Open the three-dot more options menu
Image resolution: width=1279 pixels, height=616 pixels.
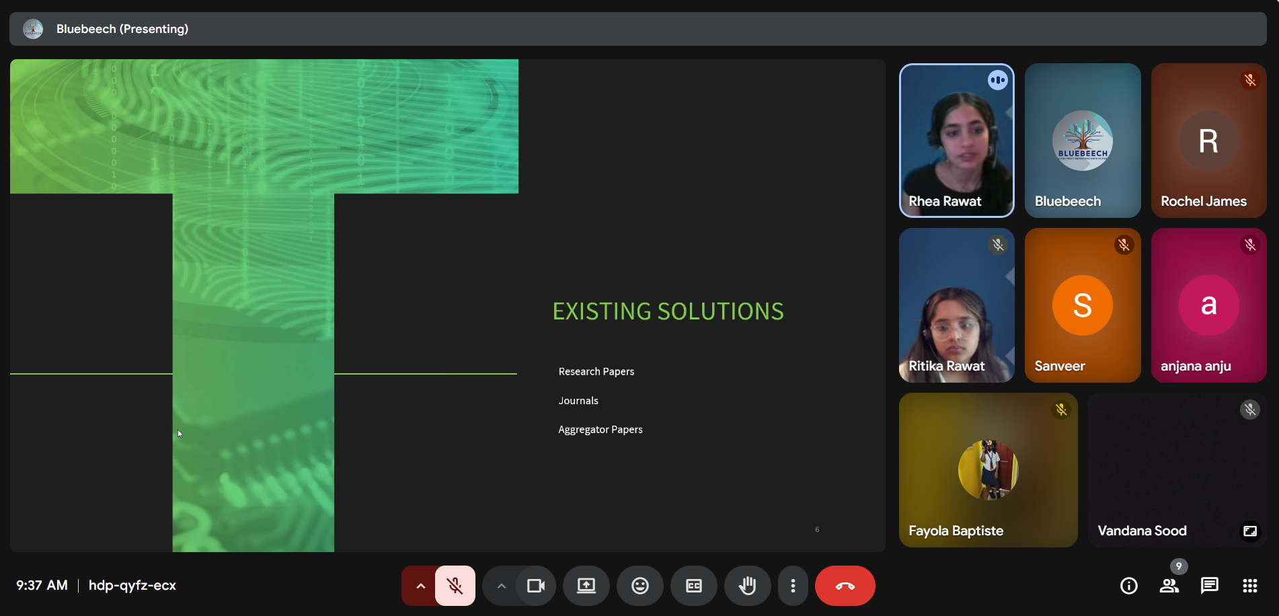pyautogui.click(x=793, y=586)
